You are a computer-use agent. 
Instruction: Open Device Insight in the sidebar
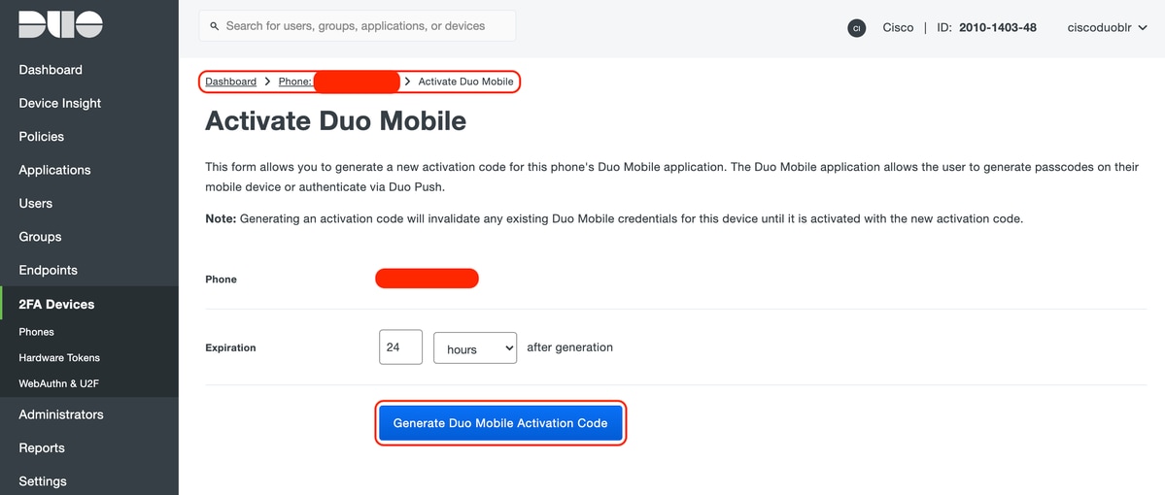[x=60, y=103]
